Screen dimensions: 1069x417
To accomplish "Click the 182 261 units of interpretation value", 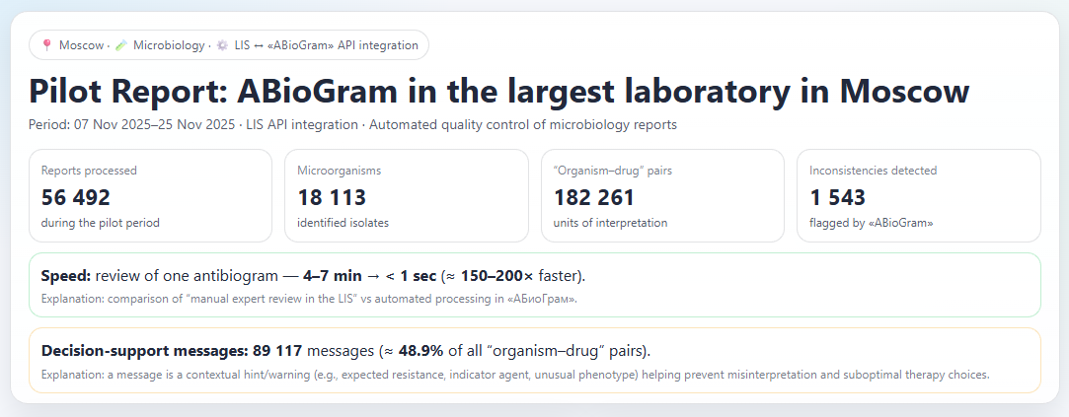I will pyautogui.click(x=594, y=197).
